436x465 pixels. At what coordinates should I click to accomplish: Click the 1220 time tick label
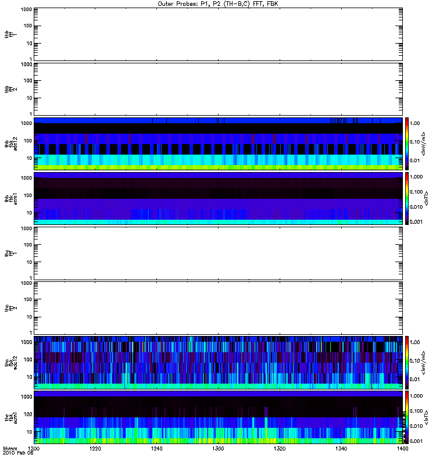(95, 449)
